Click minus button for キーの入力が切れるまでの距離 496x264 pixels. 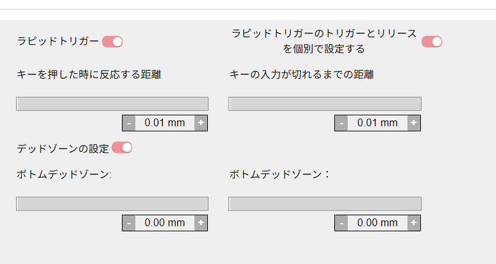341,123
